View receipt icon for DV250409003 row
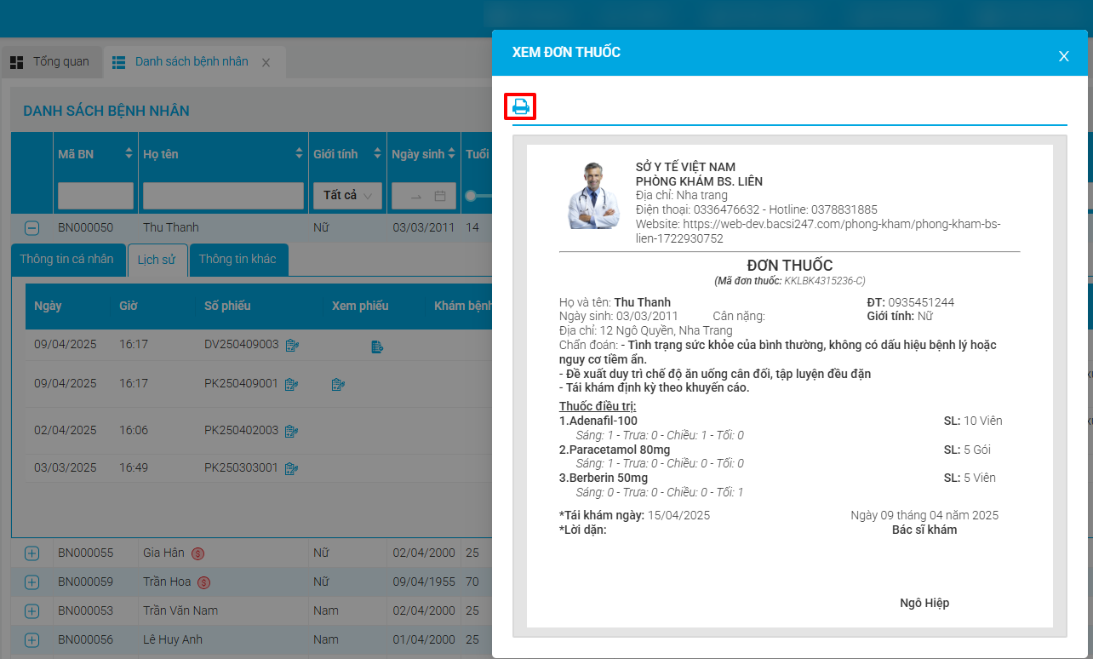 tap(377, 346)
